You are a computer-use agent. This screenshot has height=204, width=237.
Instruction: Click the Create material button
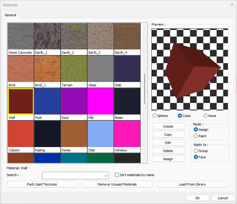(x=168, y=126)
